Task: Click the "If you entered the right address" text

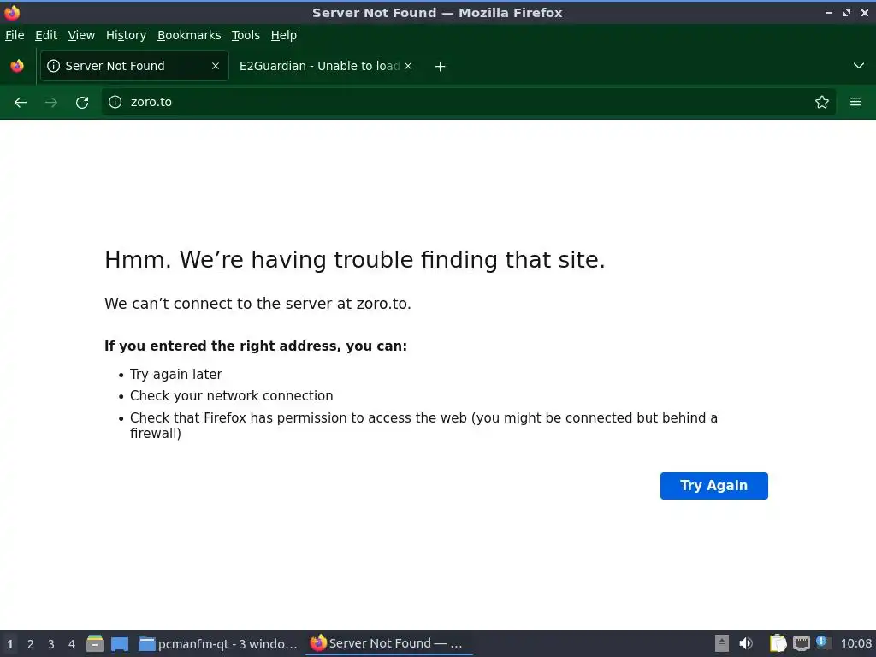Action: pos(256,346)
